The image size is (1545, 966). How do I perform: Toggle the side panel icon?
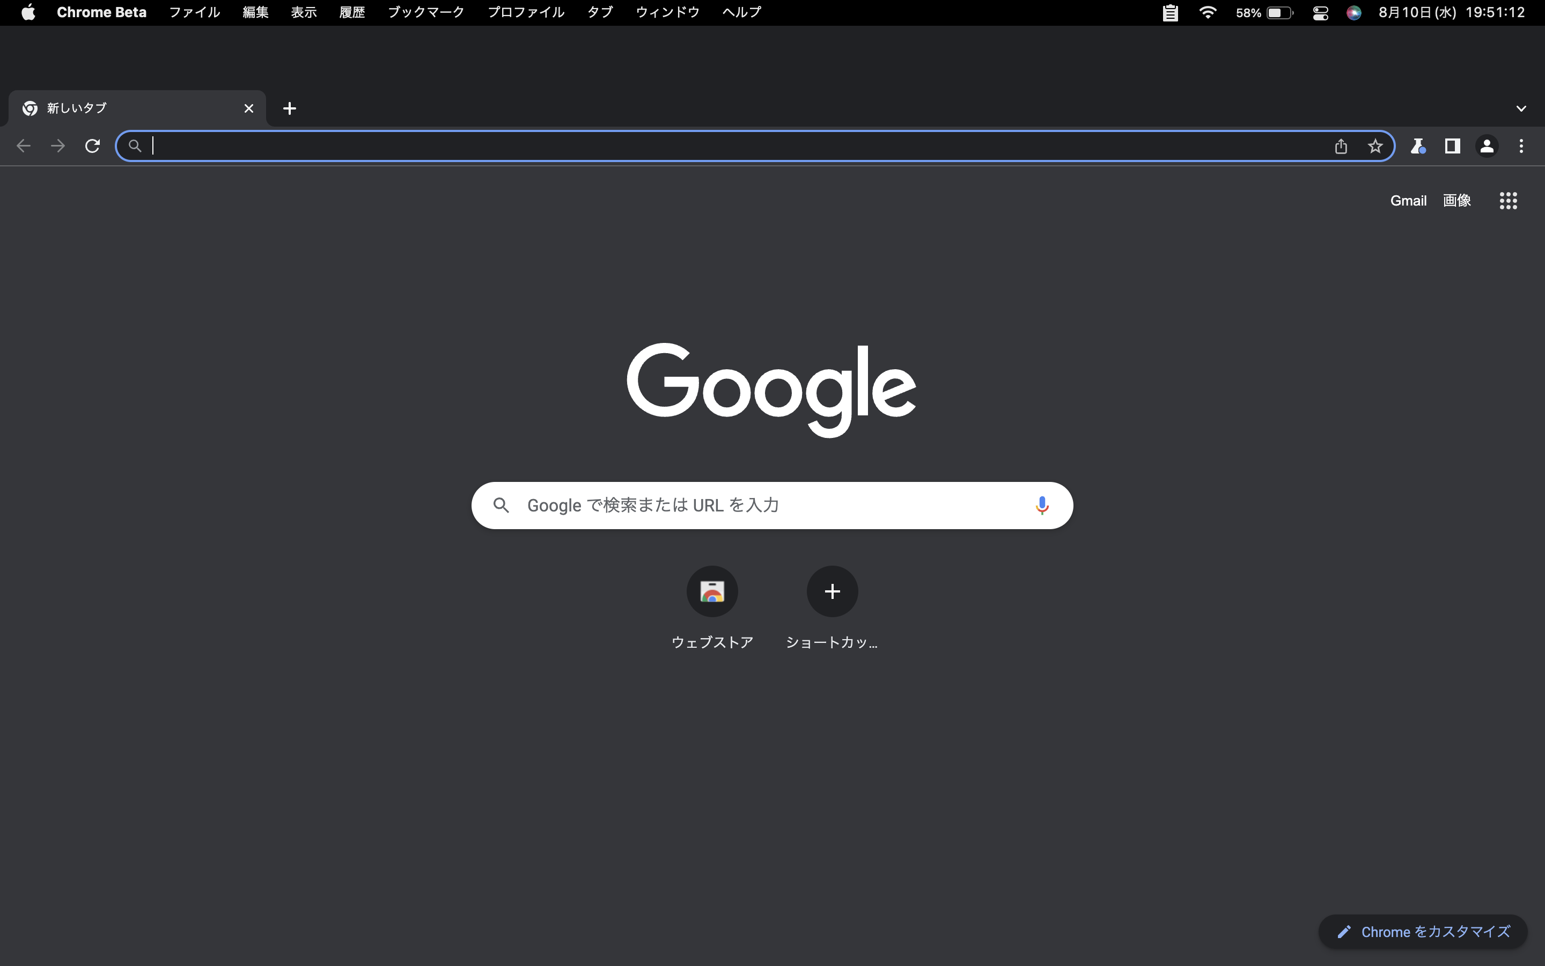point(1452,147)
